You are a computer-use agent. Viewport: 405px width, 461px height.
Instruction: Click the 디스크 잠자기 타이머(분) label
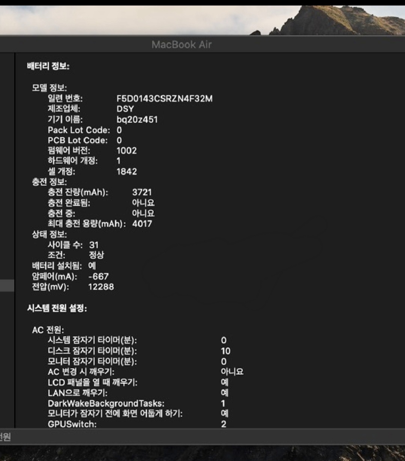click(x=92, y=351)
